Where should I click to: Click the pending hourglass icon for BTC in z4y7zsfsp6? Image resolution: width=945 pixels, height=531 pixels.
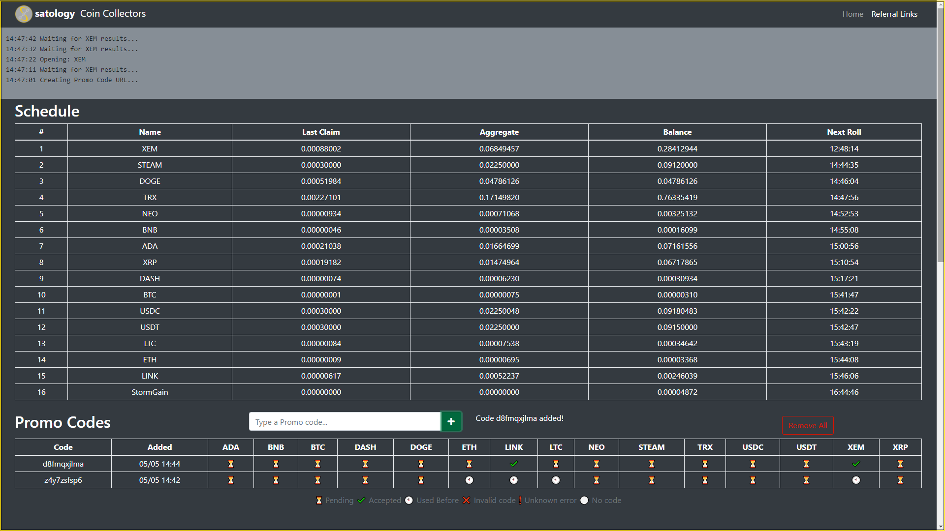[317, 479]
